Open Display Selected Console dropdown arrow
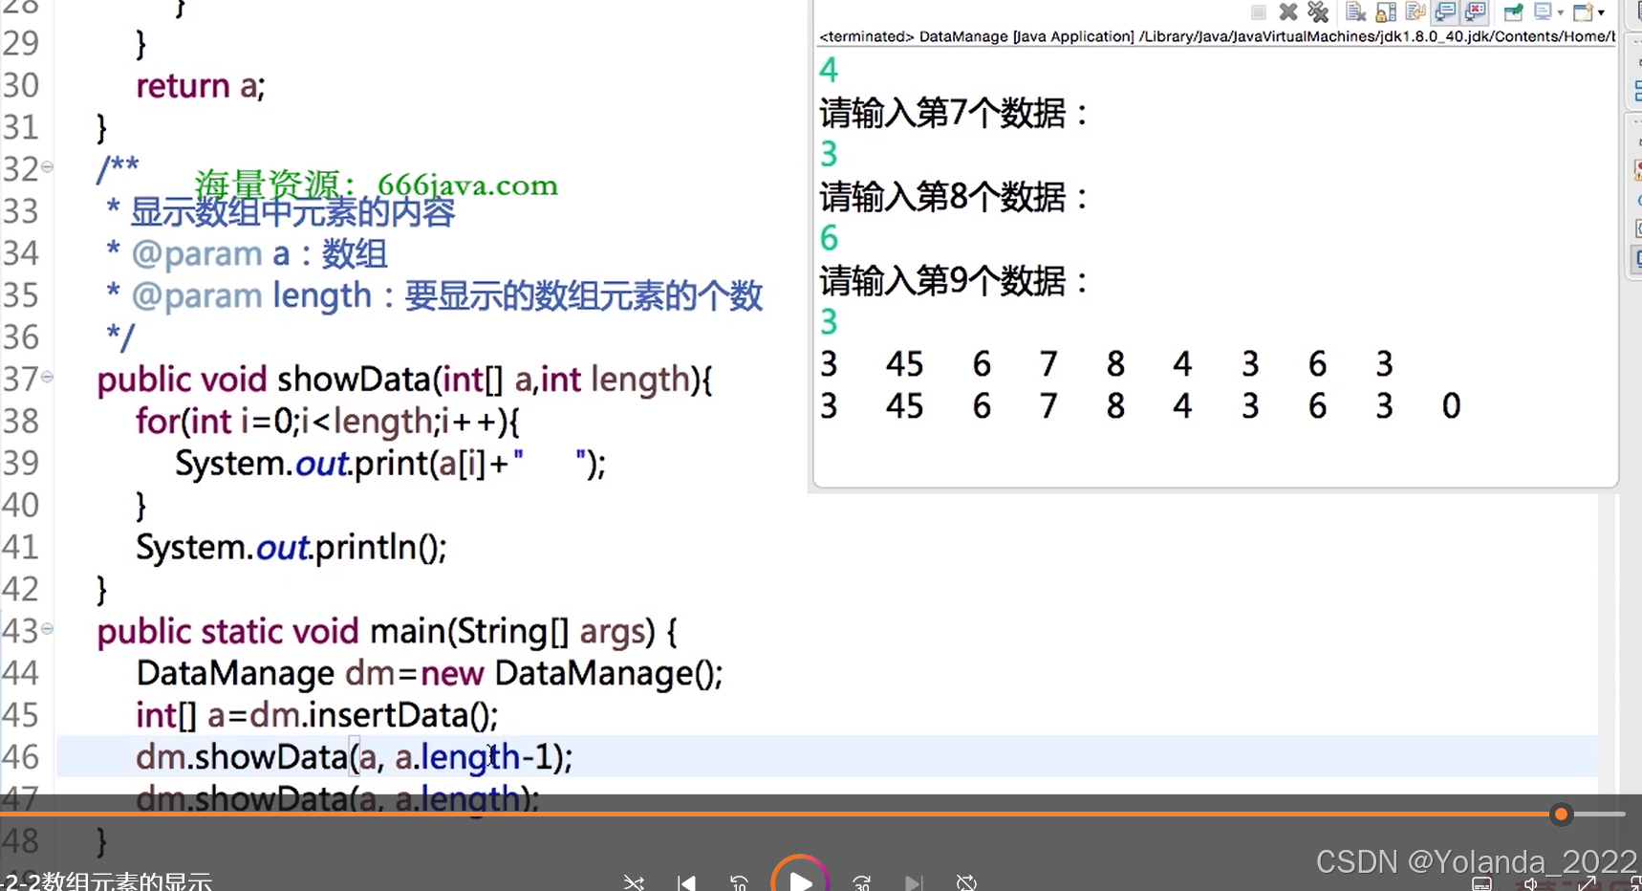Viewport: 1642px width, 891px height. 1561,12
